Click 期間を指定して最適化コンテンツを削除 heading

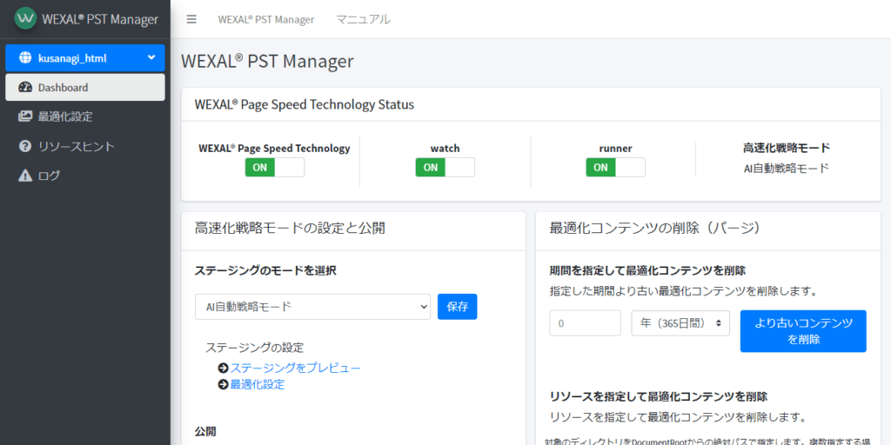click(647, 270)
